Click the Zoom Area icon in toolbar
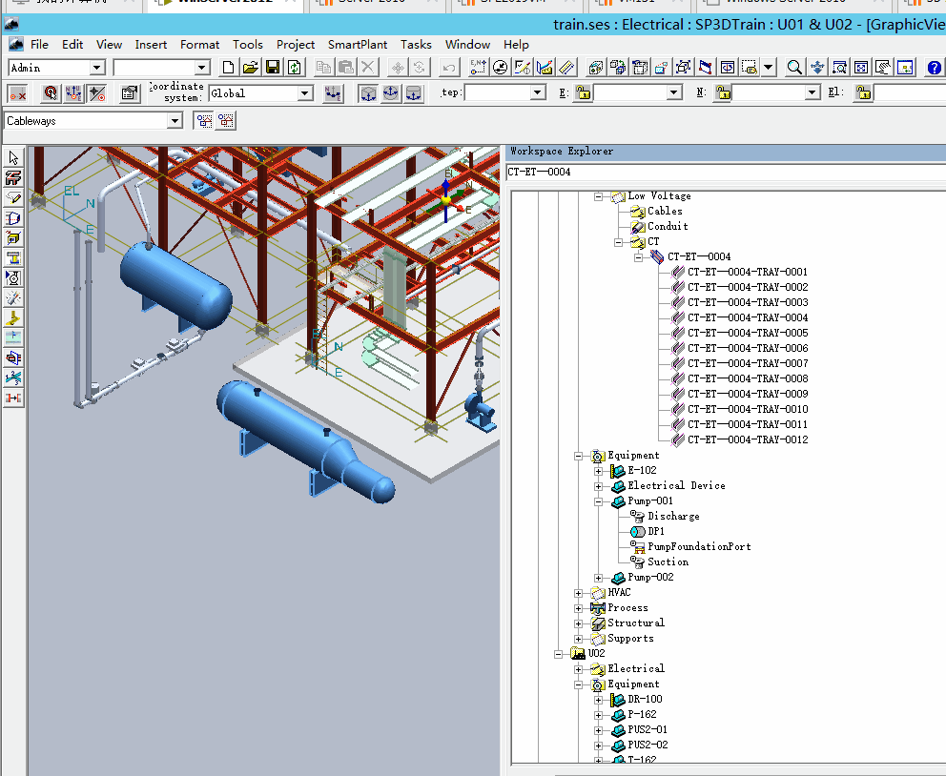Image resolution: width=946 pixels, height=776 pixels. click(839, 68)
